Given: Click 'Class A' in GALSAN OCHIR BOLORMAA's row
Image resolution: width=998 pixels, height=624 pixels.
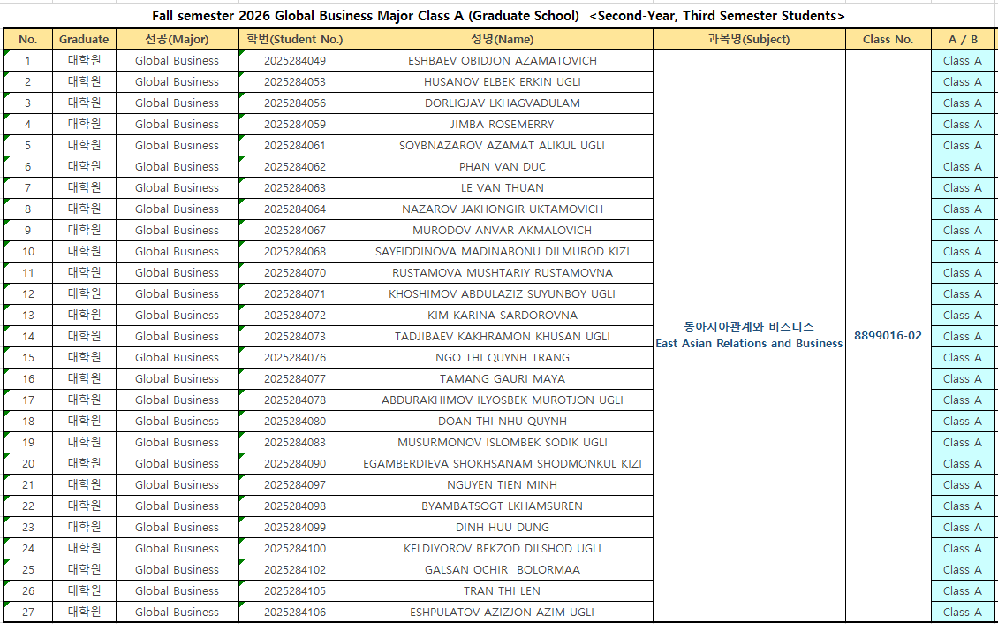Looking at the screenshot, I should click(x=963, y=570).
